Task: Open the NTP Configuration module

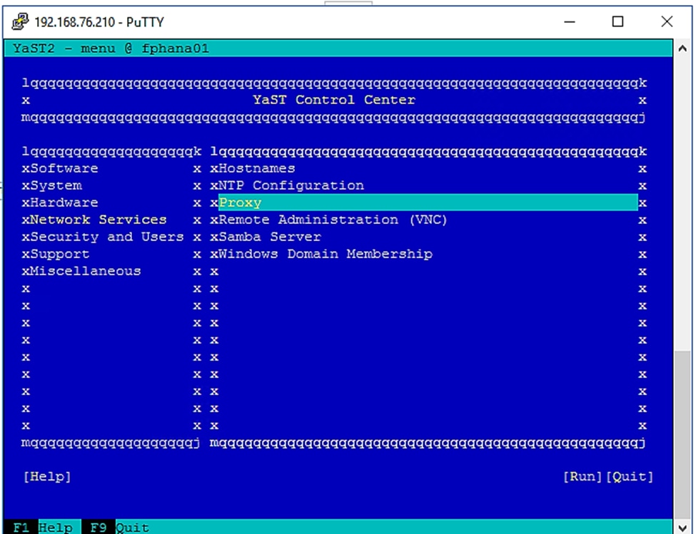Action: click(x=291, y=185)
